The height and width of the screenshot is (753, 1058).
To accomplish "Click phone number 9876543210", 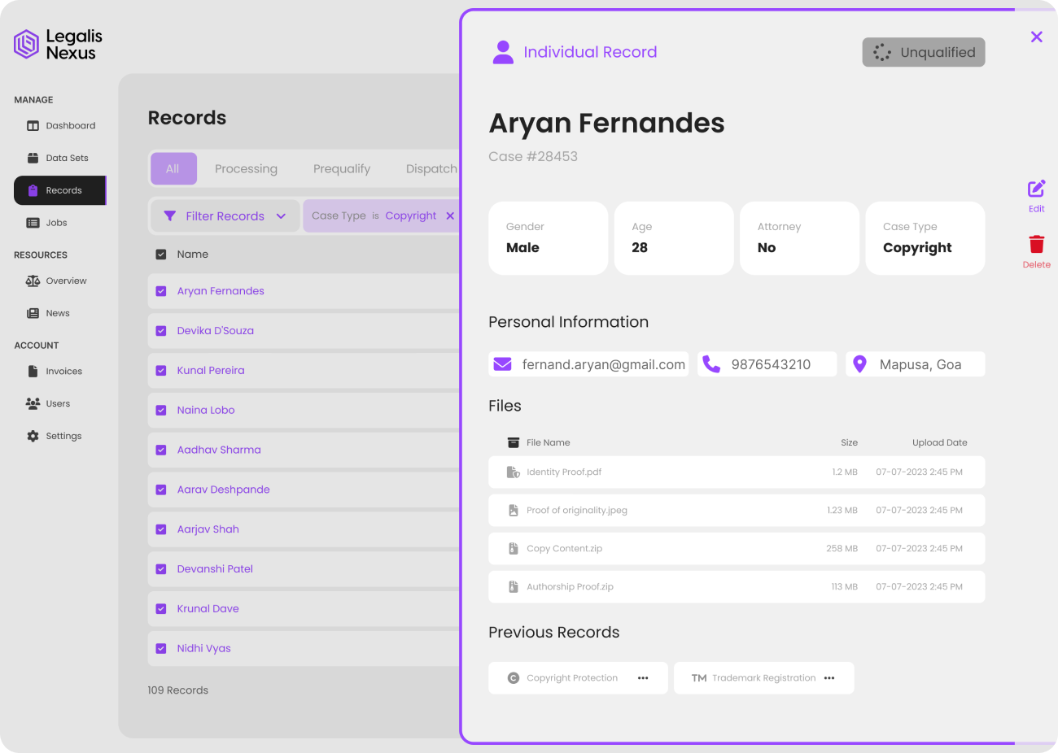I will pos(771,365).
